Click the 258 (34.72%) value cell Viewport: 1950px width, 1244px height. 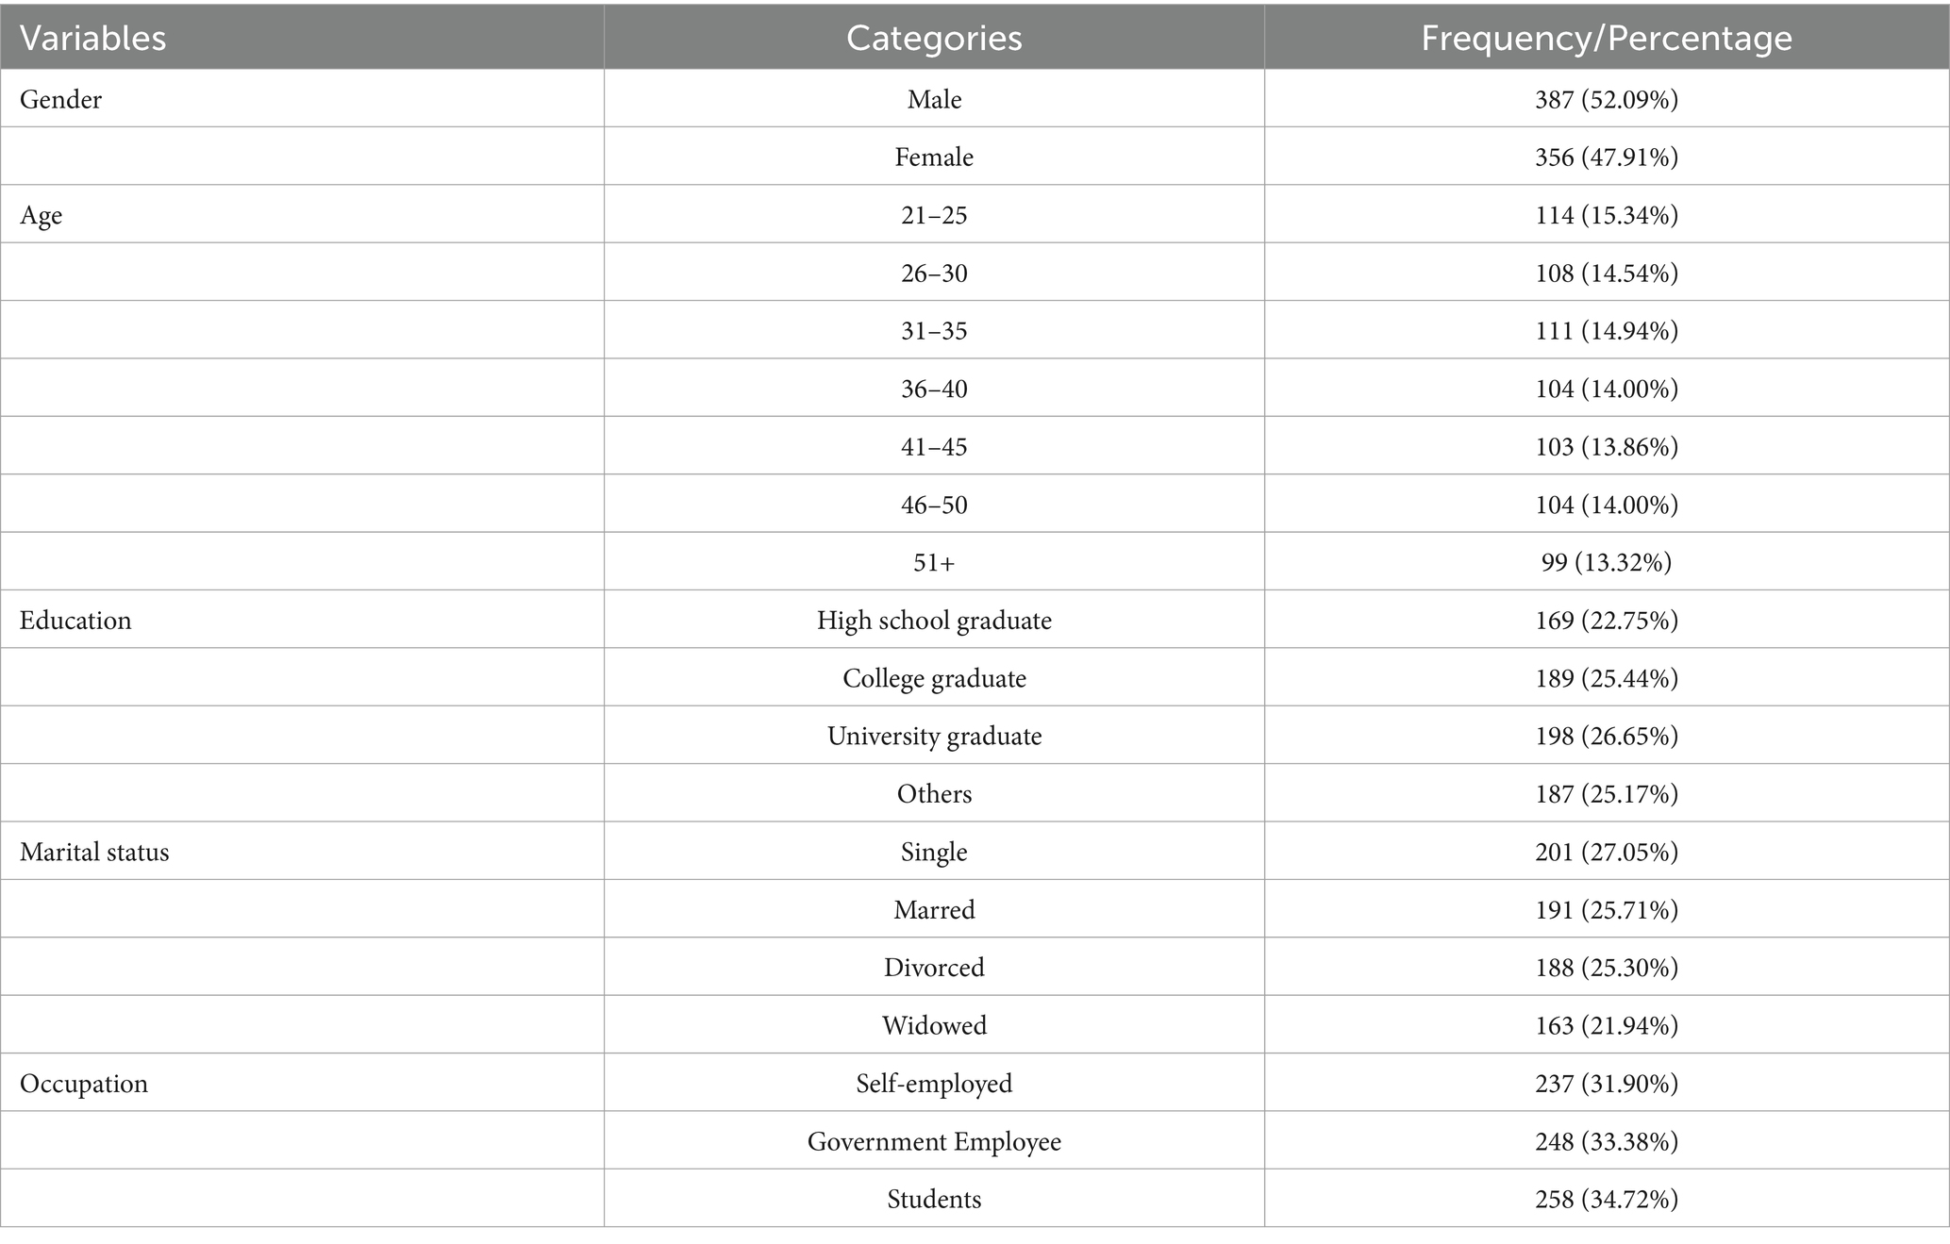[x=1607, y=1199]
